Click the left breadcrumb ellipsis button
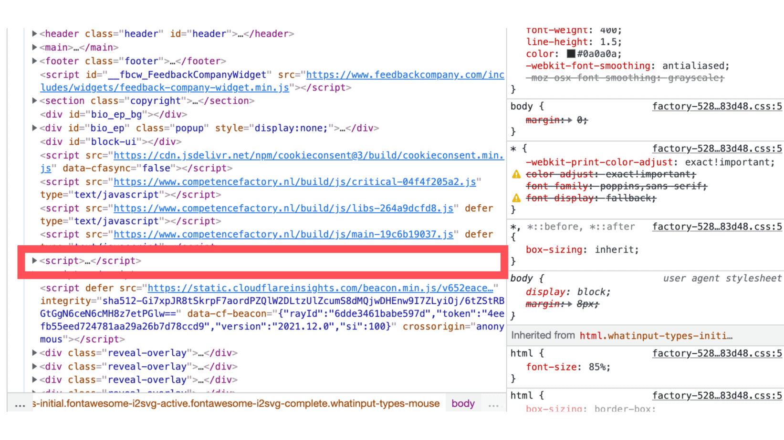Screen dimensions: 784x440 (x=20, y=405)
